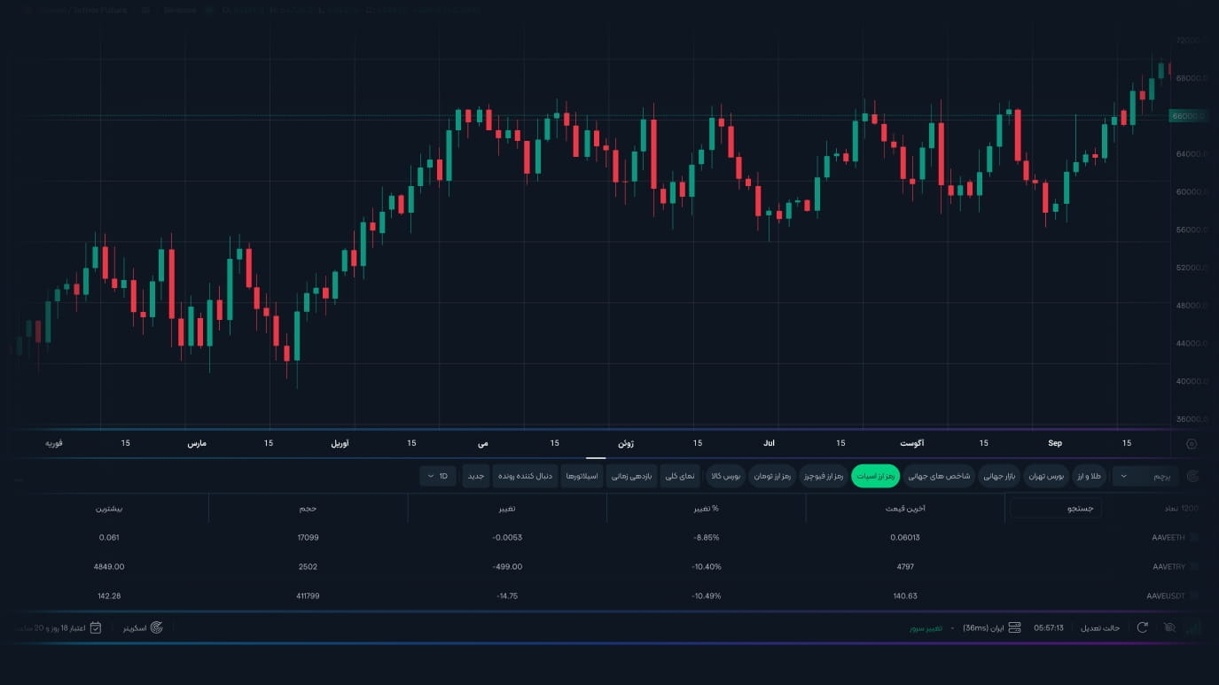Click تغییر سرور link to change server
The height and width of the screenshot is (685, 1219).
coord(926,627)
